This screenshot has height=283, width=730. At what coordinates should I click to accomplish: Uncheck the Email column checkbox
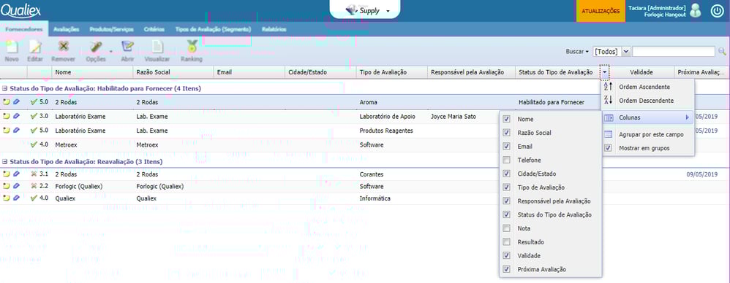coord(506,147)
